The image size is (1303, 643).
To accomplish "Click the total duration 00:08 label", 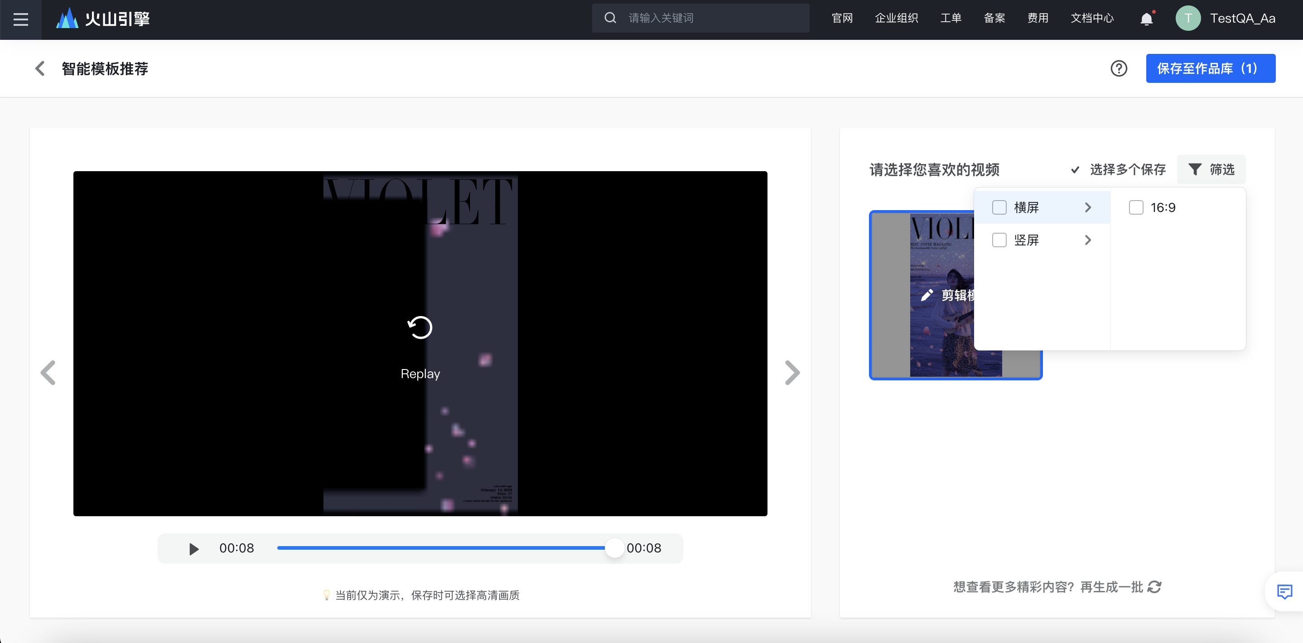I will coord(644,548).
